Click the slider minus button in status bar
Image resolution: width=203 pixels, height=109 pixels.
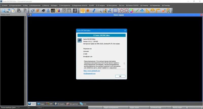[x=187, y=107]
